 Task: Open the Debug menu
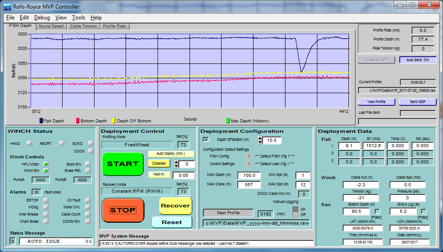(x=42, y=18)
